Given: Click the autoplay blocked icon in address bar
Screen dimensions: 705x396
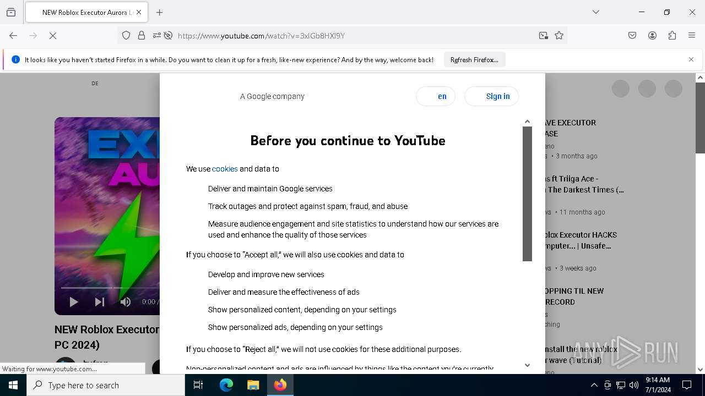Looking at the screenshot, I should click(x=169, y=36).
